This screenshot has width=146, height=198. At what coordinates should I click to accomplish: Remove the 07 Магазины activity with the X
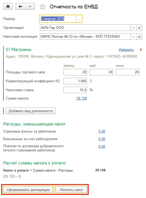(x=141, y=49)
